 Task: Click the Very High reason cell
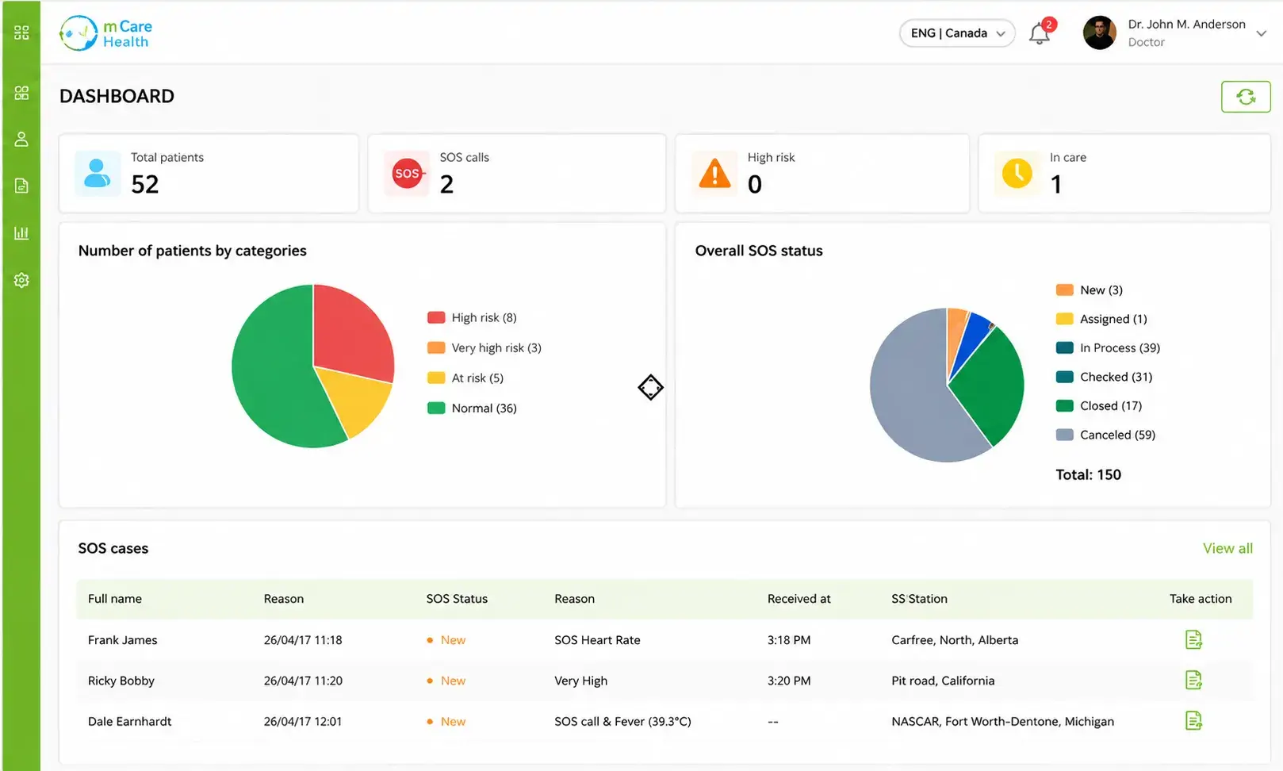[581, 681]
